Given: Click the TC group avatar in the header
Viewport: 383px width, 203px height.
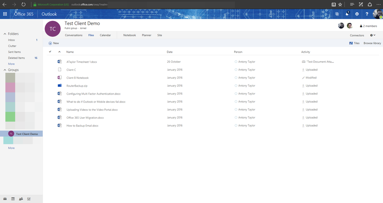Looking at the screenshot, I should click(x=53, y=29).
